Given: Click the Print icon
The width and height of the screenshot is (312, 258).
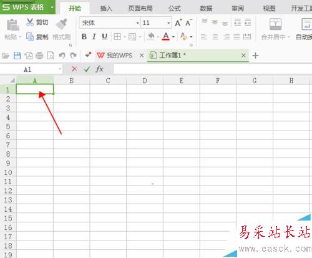Looking at the screenshot, I should pyautogui.click(x=39, y=56).
